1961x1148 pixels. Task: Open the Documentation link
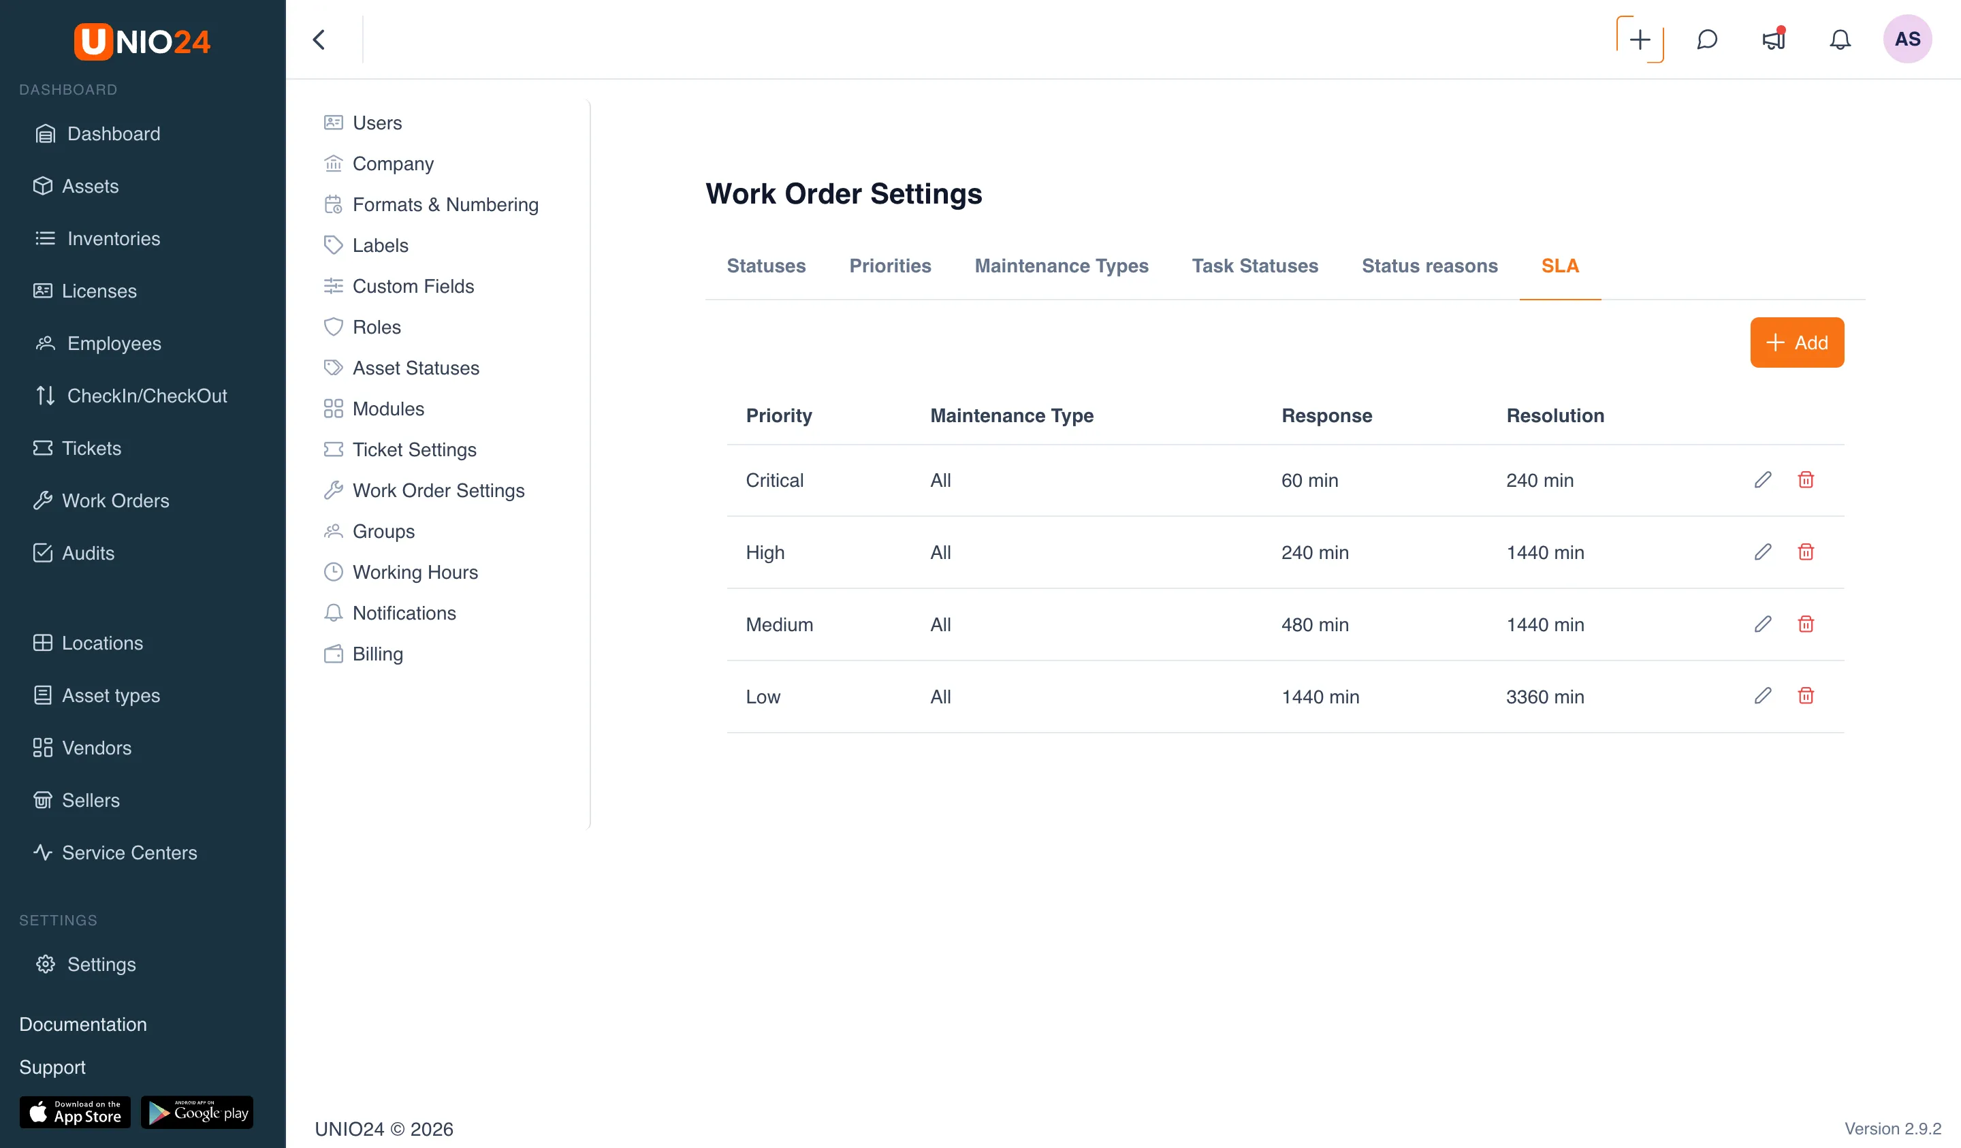(x=82, y=1024)
